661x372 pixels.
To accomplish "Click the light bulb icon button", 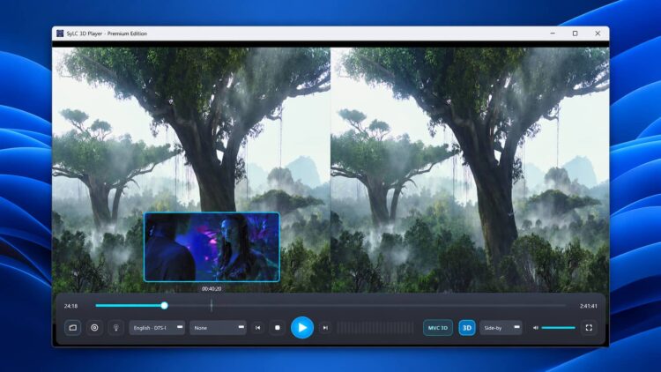I will click(x=116, y=328).
